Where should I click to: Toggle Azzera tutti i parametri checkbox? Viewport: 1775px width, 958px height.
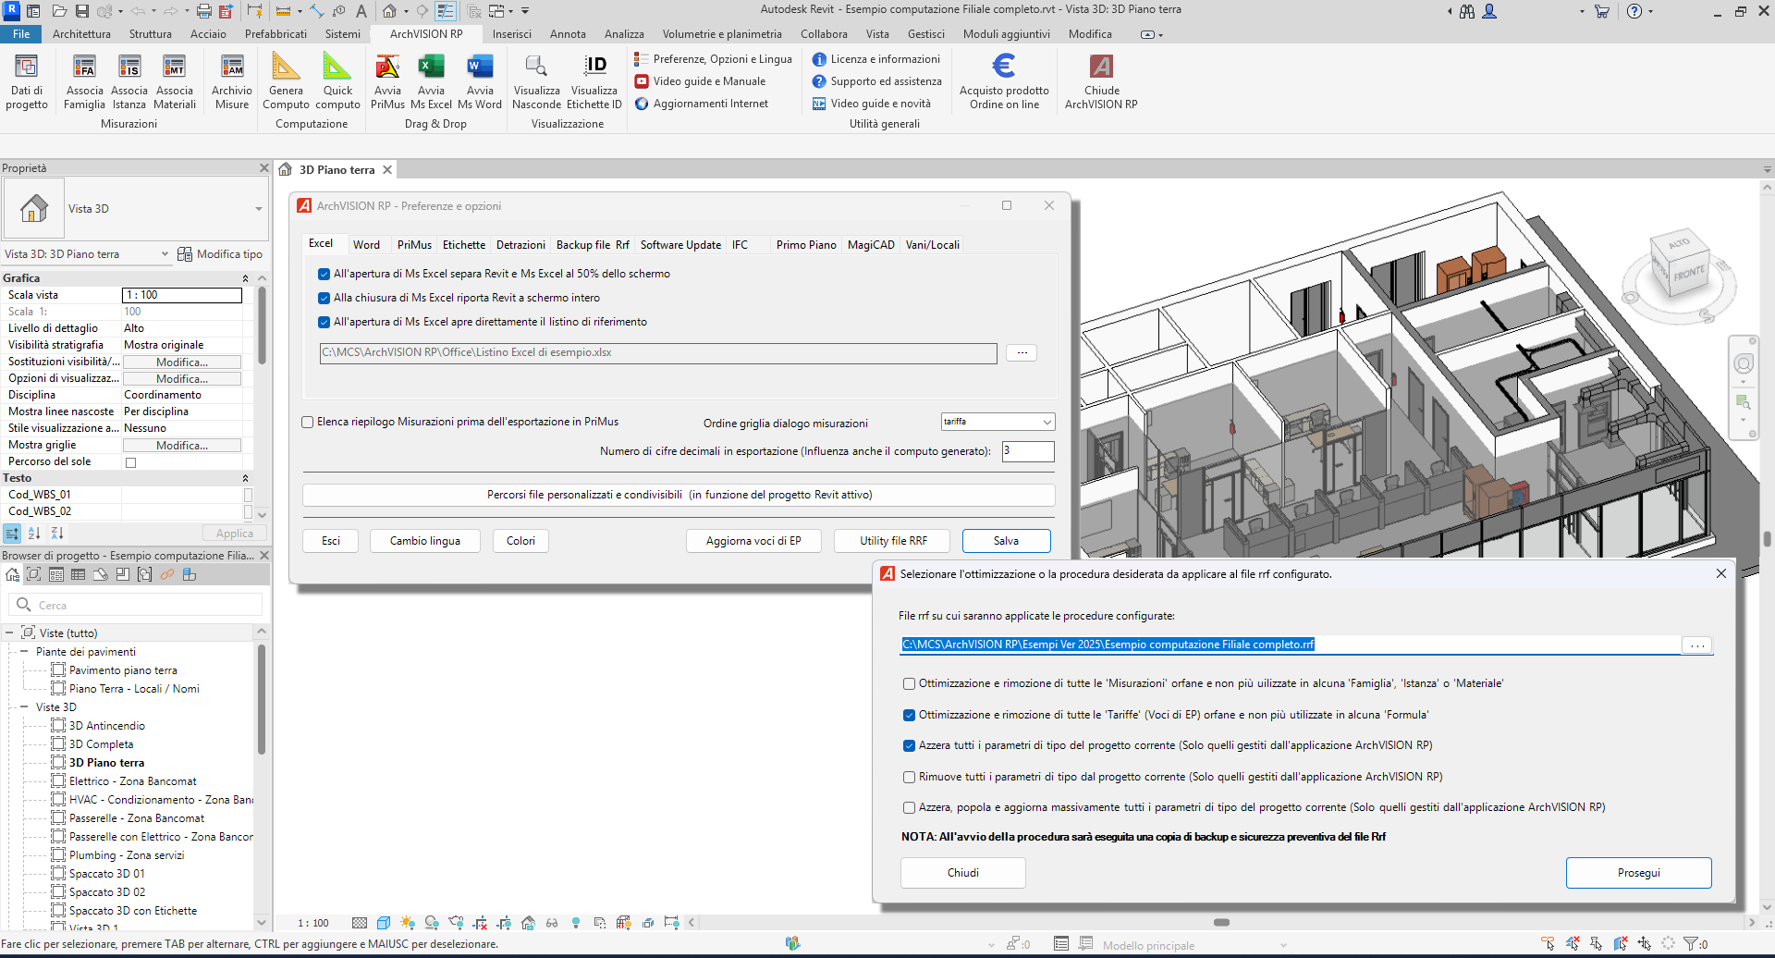coord(910,745)
